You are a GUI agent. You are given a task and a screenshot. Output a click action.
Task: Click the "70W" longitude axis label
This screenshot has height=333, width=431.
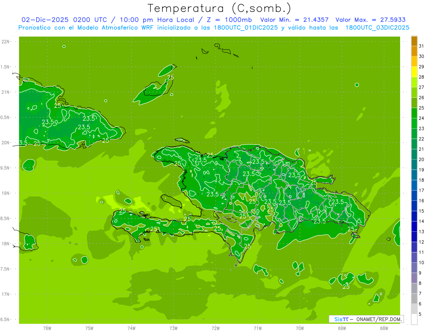click(300, 328)
